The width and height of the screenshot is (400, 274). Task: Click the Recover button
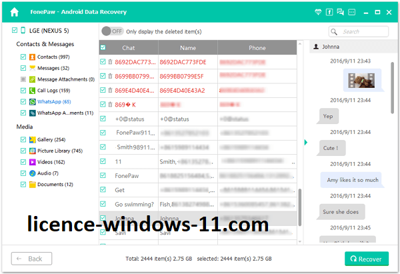366,259
